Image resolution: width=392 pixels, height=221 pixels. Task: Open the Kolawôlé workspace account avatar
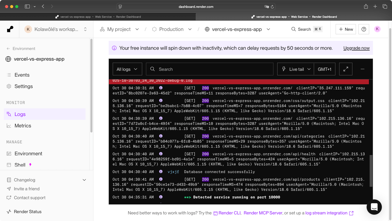28,29
